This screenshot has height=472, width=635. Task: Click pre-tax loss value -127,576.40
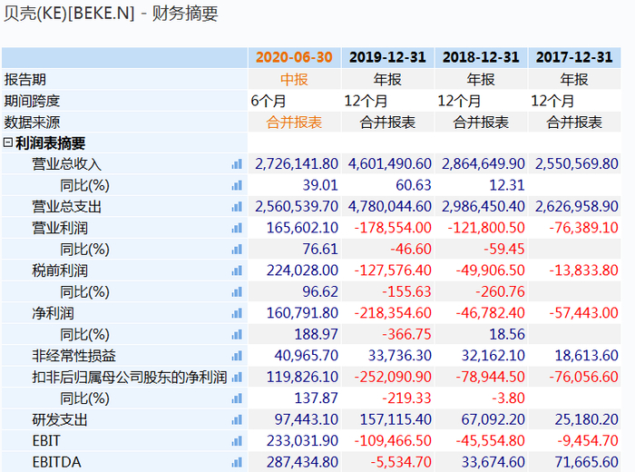393,270
